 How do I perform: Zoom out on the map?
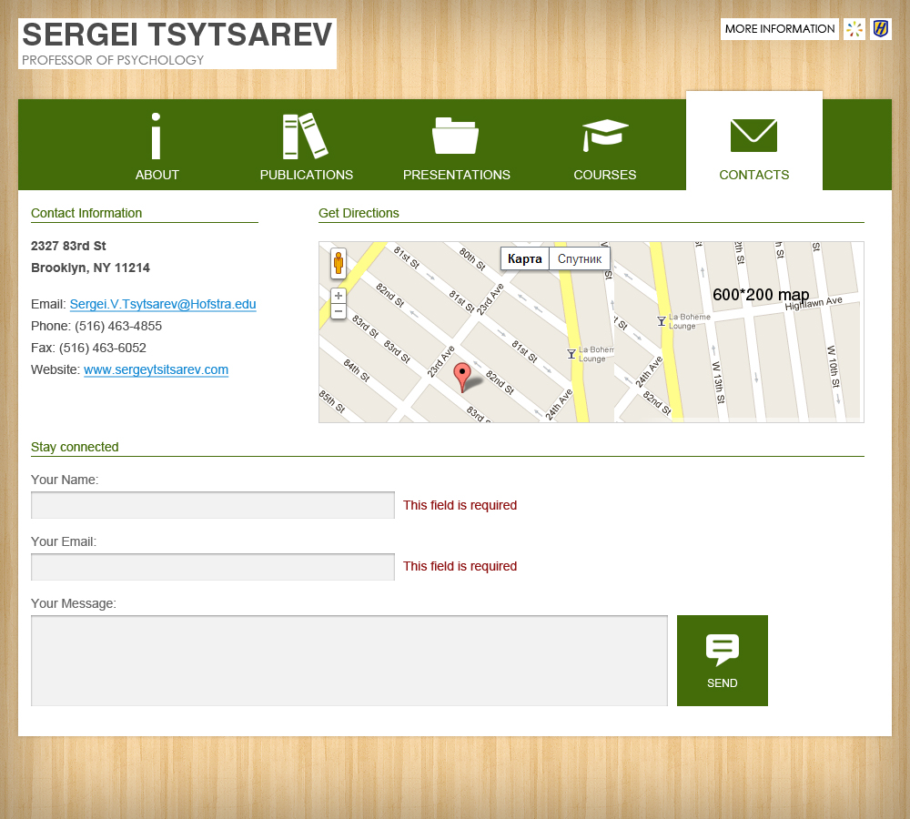tap(339, 311)
